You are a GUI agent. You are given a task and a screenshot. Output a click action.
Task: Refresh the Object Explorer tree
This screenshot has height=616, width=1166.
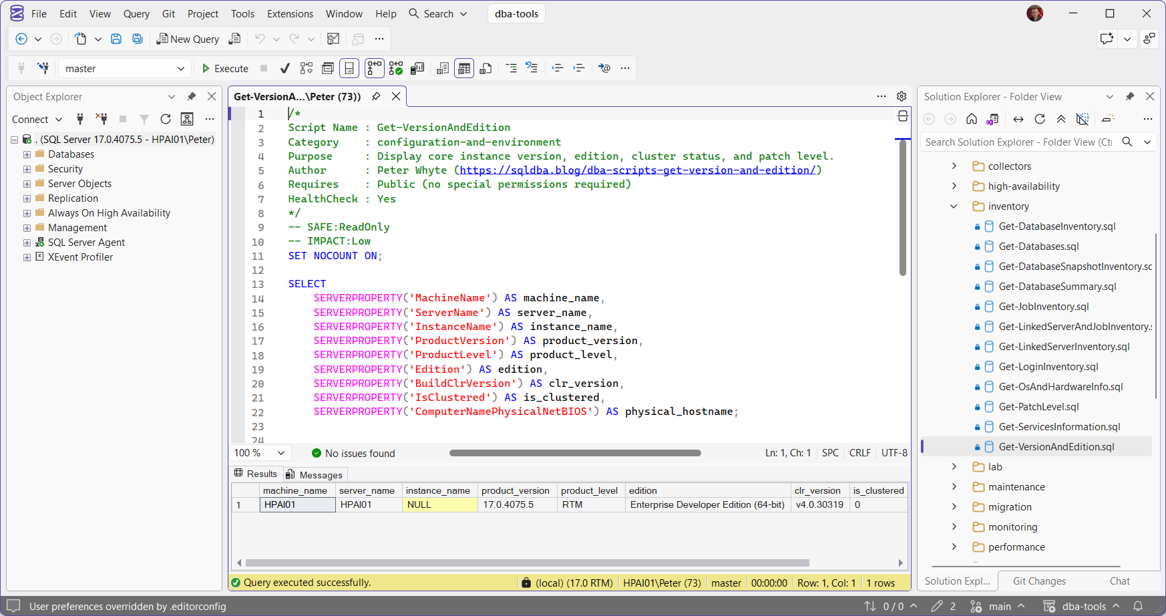[166, 119]
